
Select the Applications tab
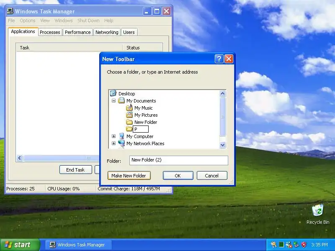(x=23, y=31)
